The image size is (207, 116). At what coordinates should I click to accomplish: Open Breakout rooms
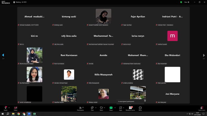point(130,109)
